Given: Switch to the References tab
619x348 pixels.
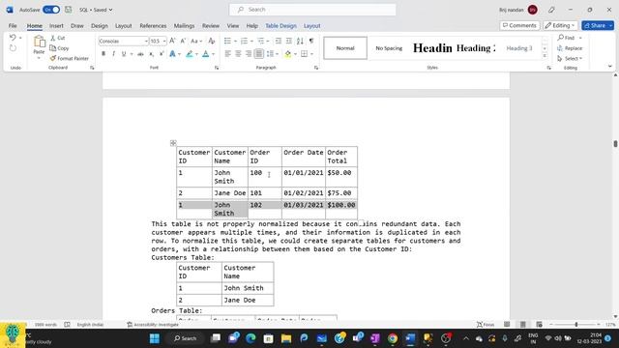Looking at the screenshot, I should (x=153, y=26).
